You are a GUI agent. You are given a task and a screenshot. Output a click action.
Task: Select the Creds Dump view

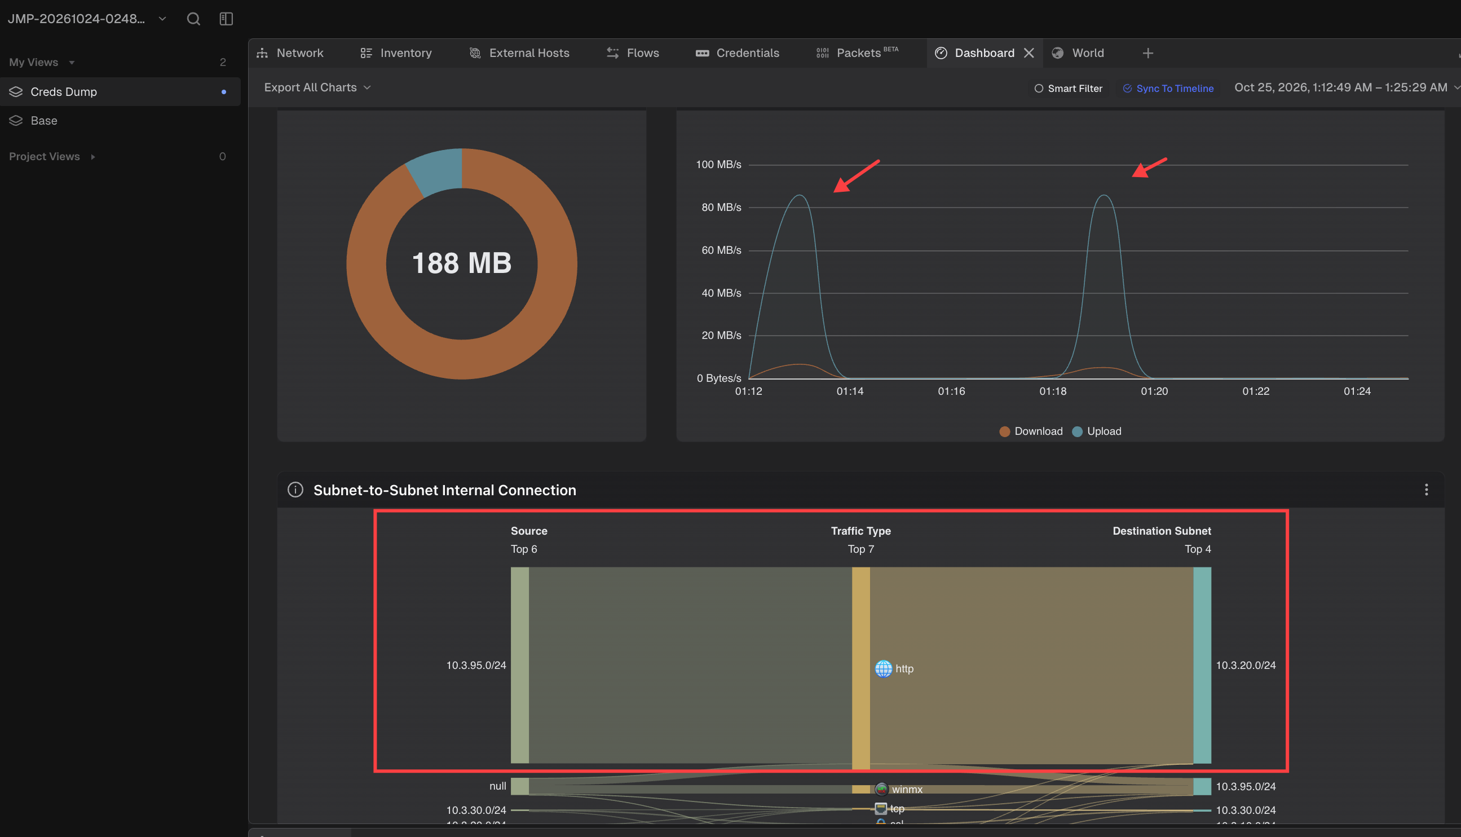tap(120, 92)
